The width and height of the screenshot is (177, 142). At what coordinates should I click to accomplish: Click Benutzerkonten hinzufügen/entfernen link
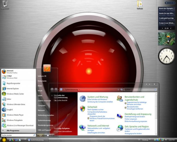[135, 108]
